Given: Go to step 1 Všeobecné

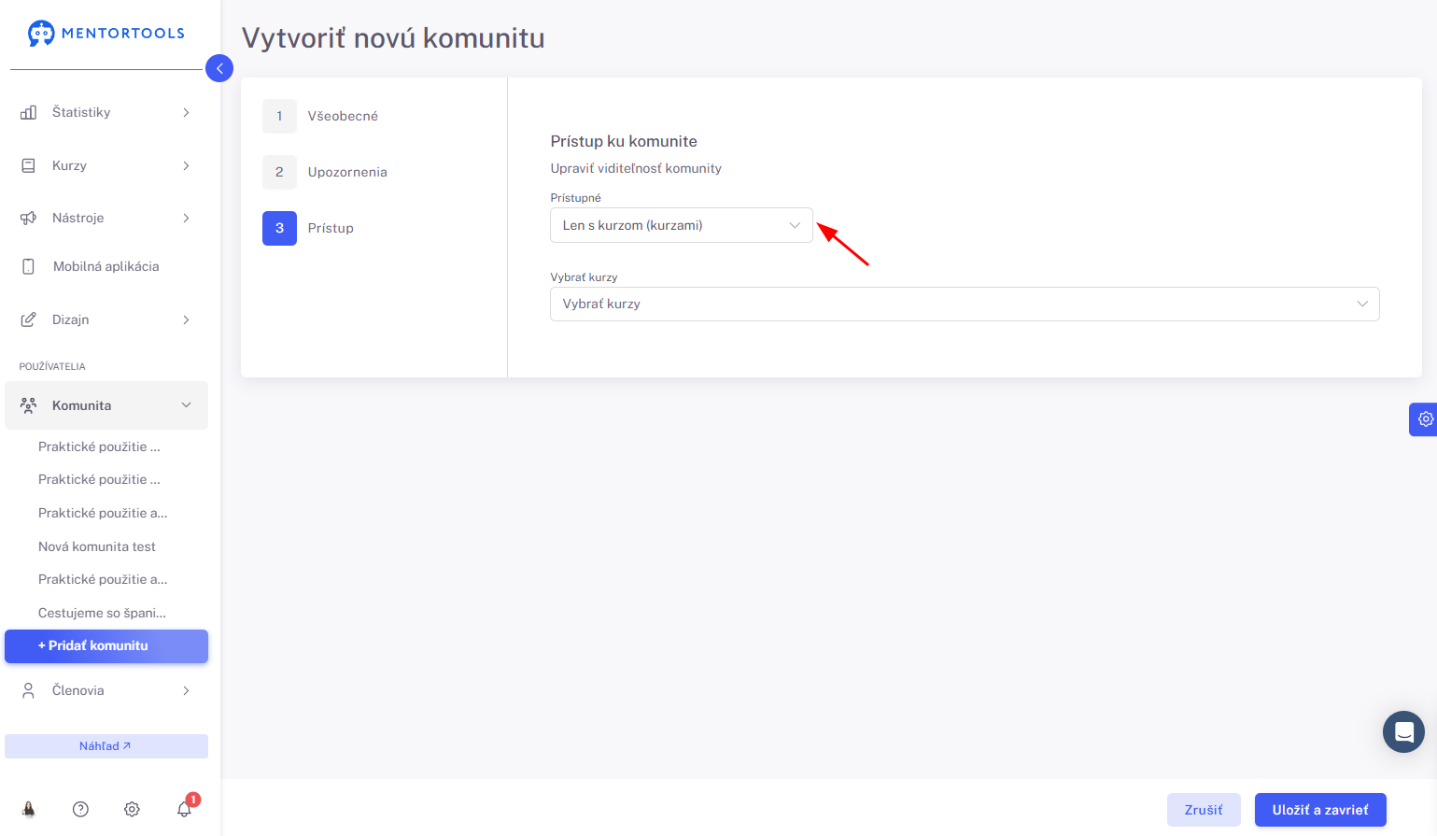Looking at the screenshot, I should (320, 116).
